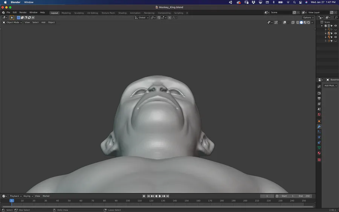Switch viewport to Solid shading mode
Image resolution: width=339 pixels, height=212 pixels.
point(301,22)
